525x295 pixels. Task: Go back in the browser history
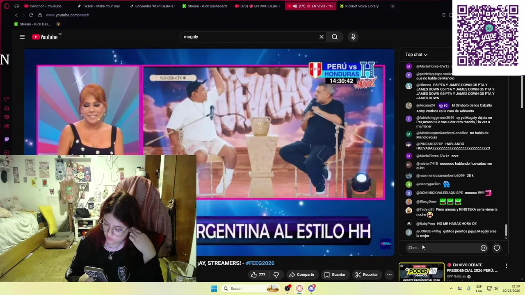click(16, 15)
